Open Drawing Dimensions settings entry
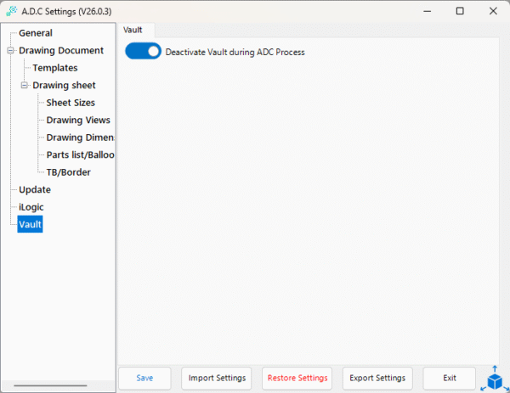The image size is (510, 393). point(80,138)
